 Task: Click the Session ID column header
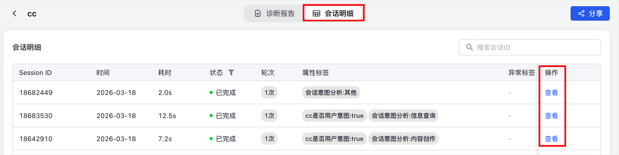35,73
